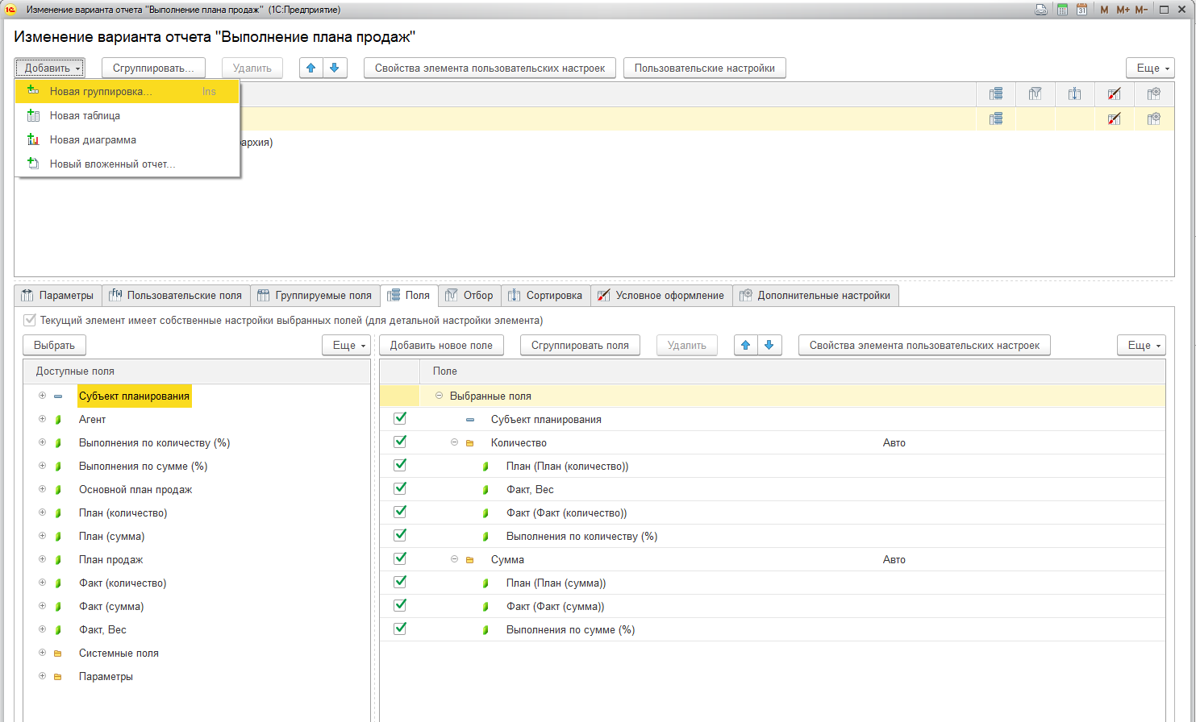Viewport: 1196px width, 722px height.
Task: Click the Авто value in Количество row
Action: pyautogui.click(x=894, y=443)
